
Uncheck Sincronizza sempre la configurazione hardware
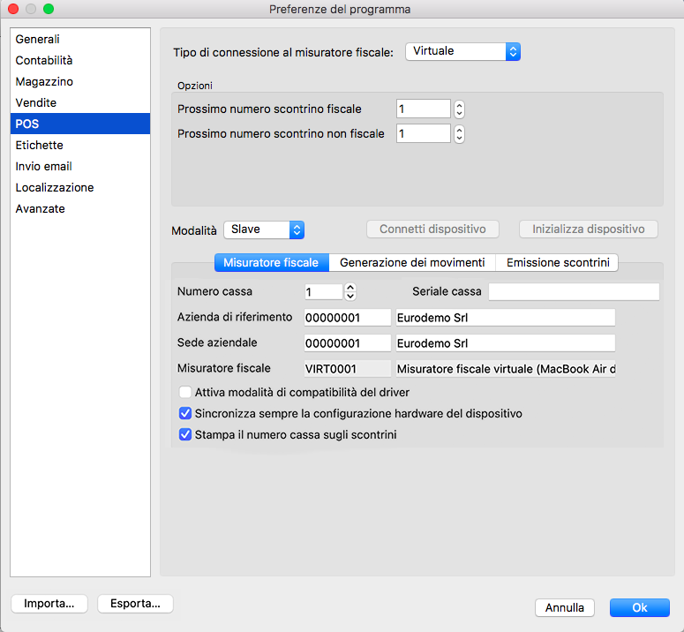pyautogui.click(x=185, y=413)
